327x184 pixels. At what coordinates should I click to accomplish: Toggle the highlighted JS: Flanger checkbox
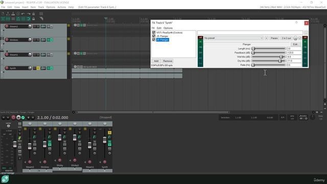pos(154,40)
